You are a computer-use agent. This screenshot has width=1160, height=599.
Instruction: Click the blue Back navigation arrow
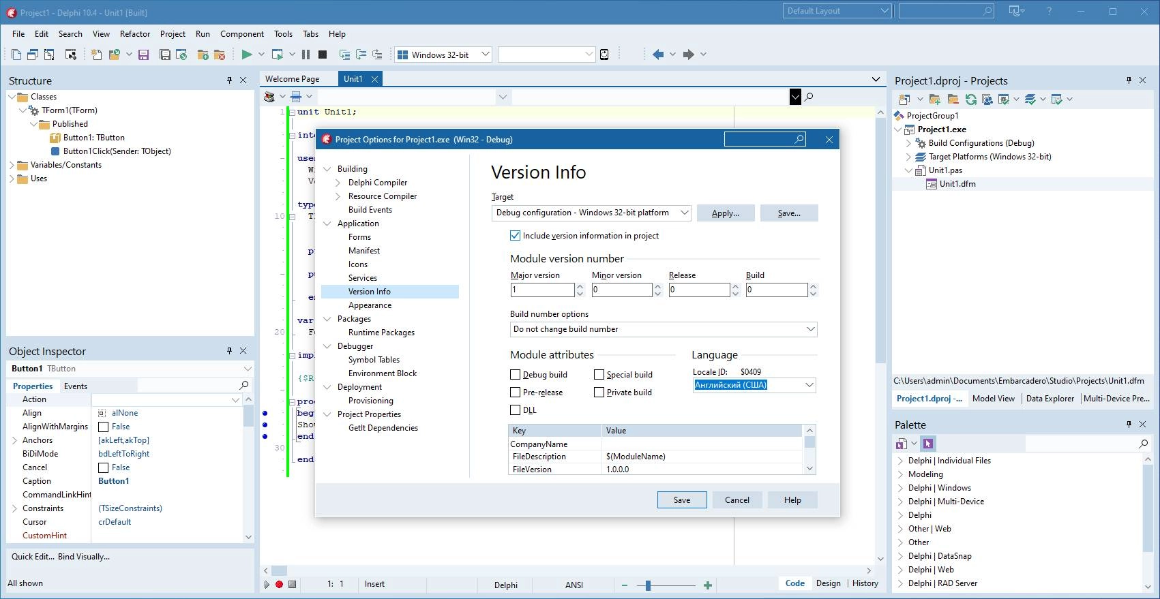tap(657, 55)
